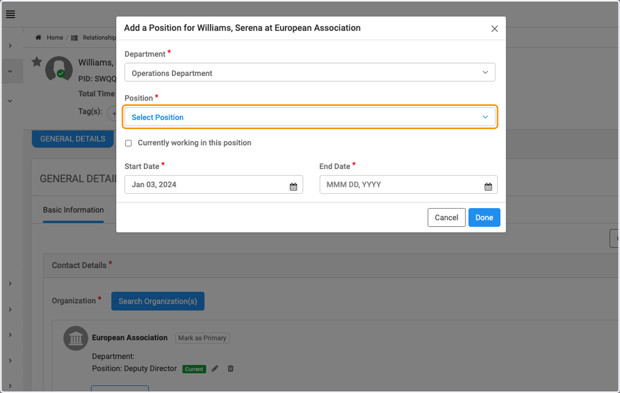Click pencil edit icon beside Deputy Director
Image resolution: width=620 pixels, height=393 pixels.
pos(215,369)
